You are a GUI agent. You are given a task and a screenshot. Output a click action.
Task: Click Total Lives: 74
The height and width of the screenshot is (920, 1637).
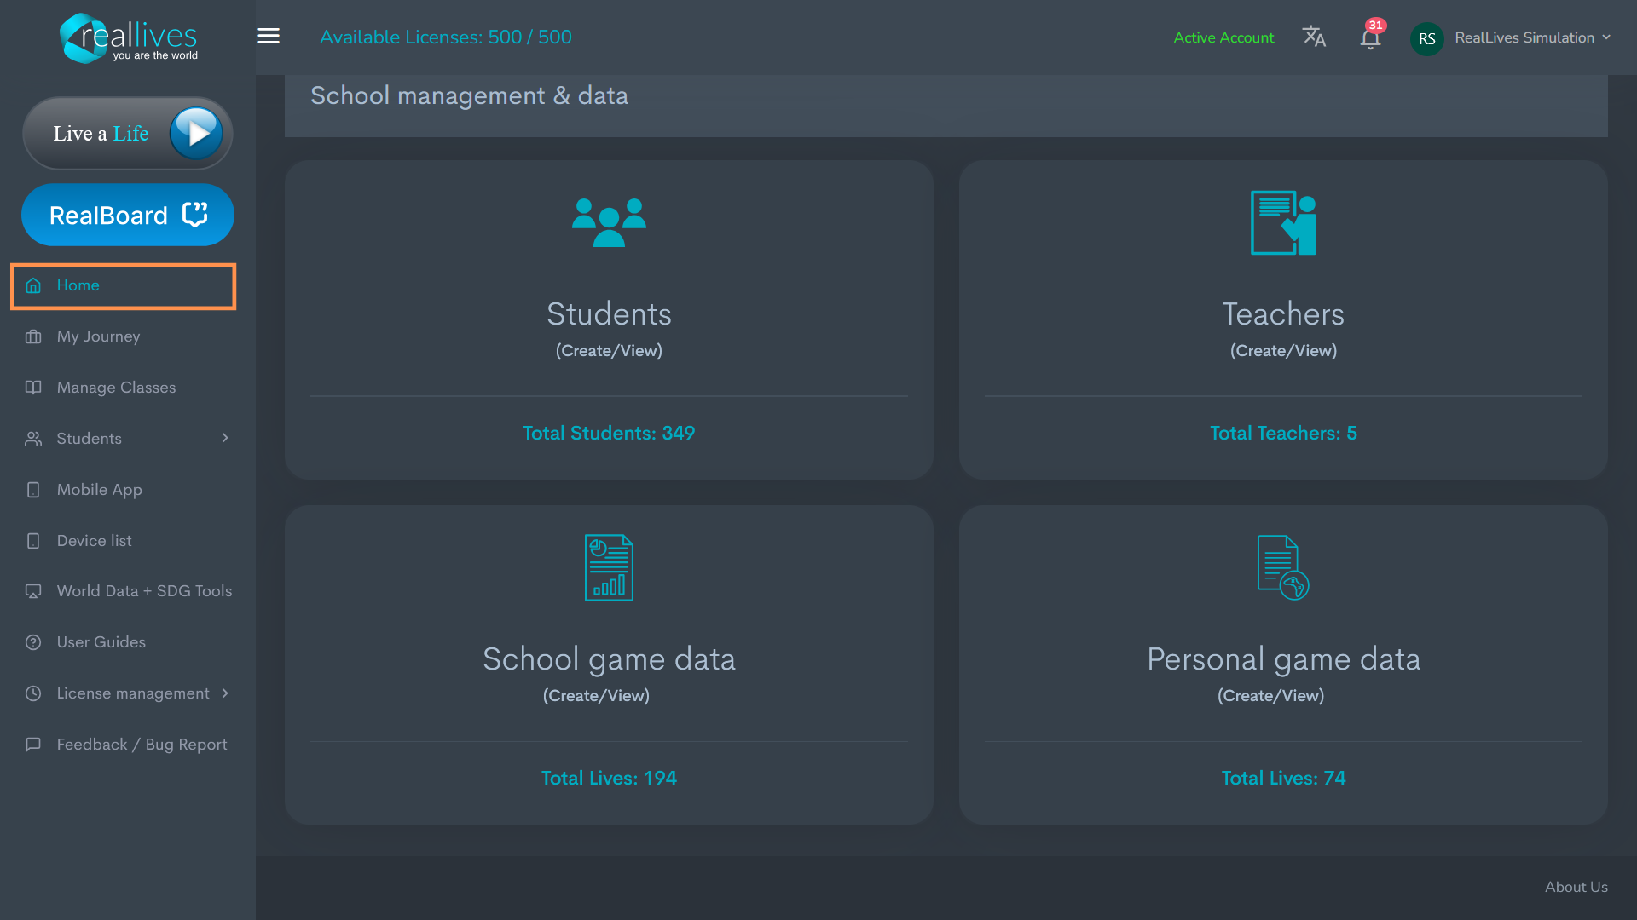point(1283,778)
